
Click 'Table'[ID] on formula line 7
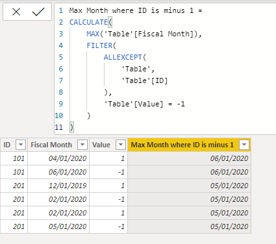point(144,80)
